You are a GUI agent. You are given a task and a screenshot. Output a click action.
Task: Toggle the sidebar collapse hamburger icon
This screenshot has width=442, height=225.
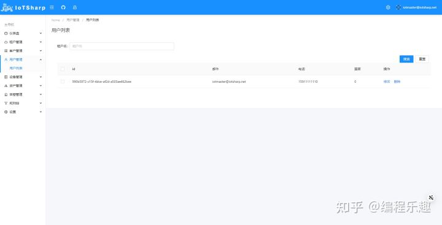pos(52,7)
